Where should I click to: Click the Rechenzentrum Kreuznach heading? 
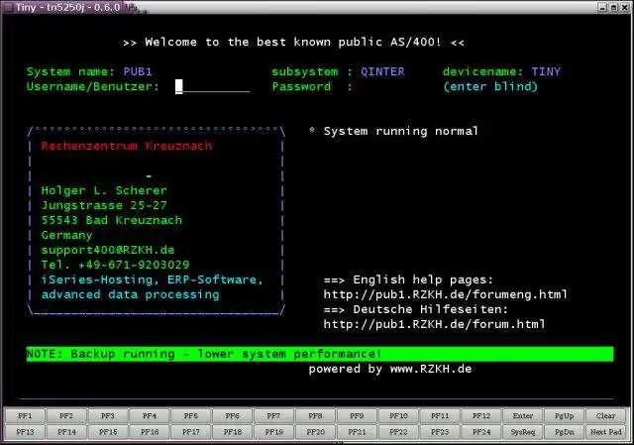pos(127,146)
